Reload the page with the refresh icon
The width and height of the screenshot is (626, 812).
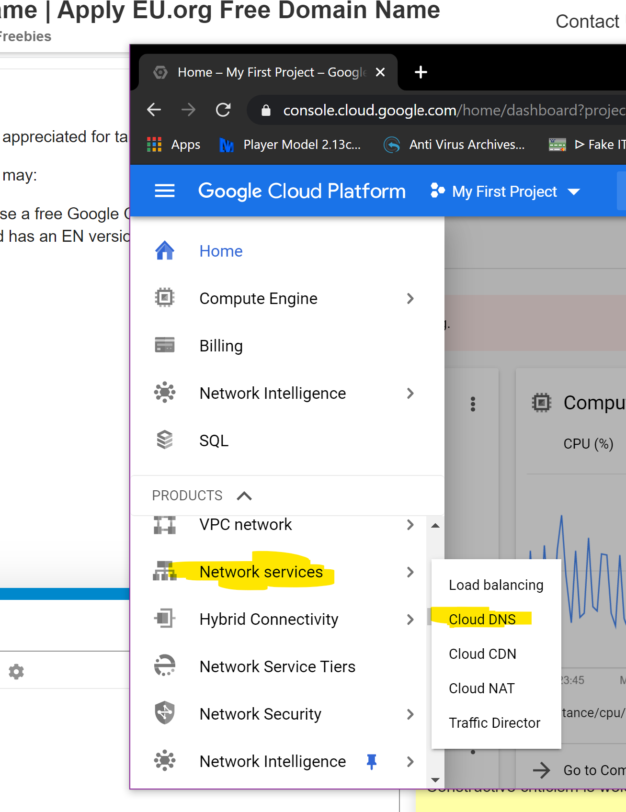223,110
